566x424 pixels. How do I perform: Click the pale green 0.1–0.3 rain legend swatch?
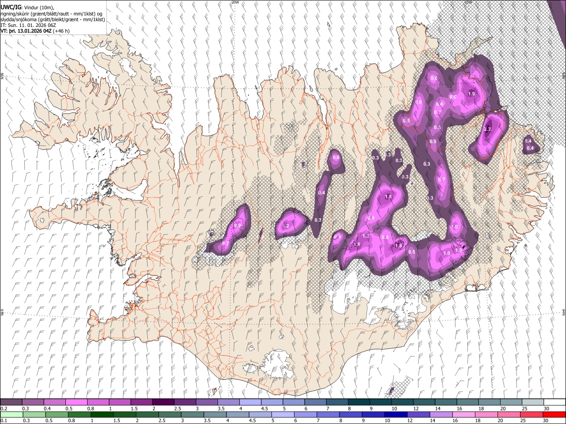11,414
